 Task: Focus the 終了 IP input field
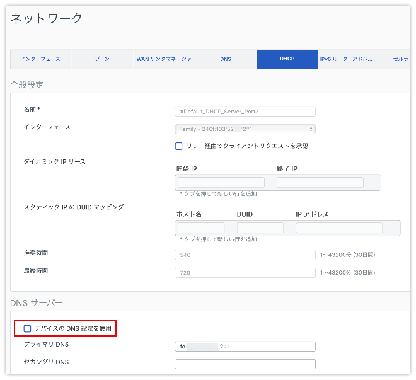pyautogui.click(x=320, y=182)
